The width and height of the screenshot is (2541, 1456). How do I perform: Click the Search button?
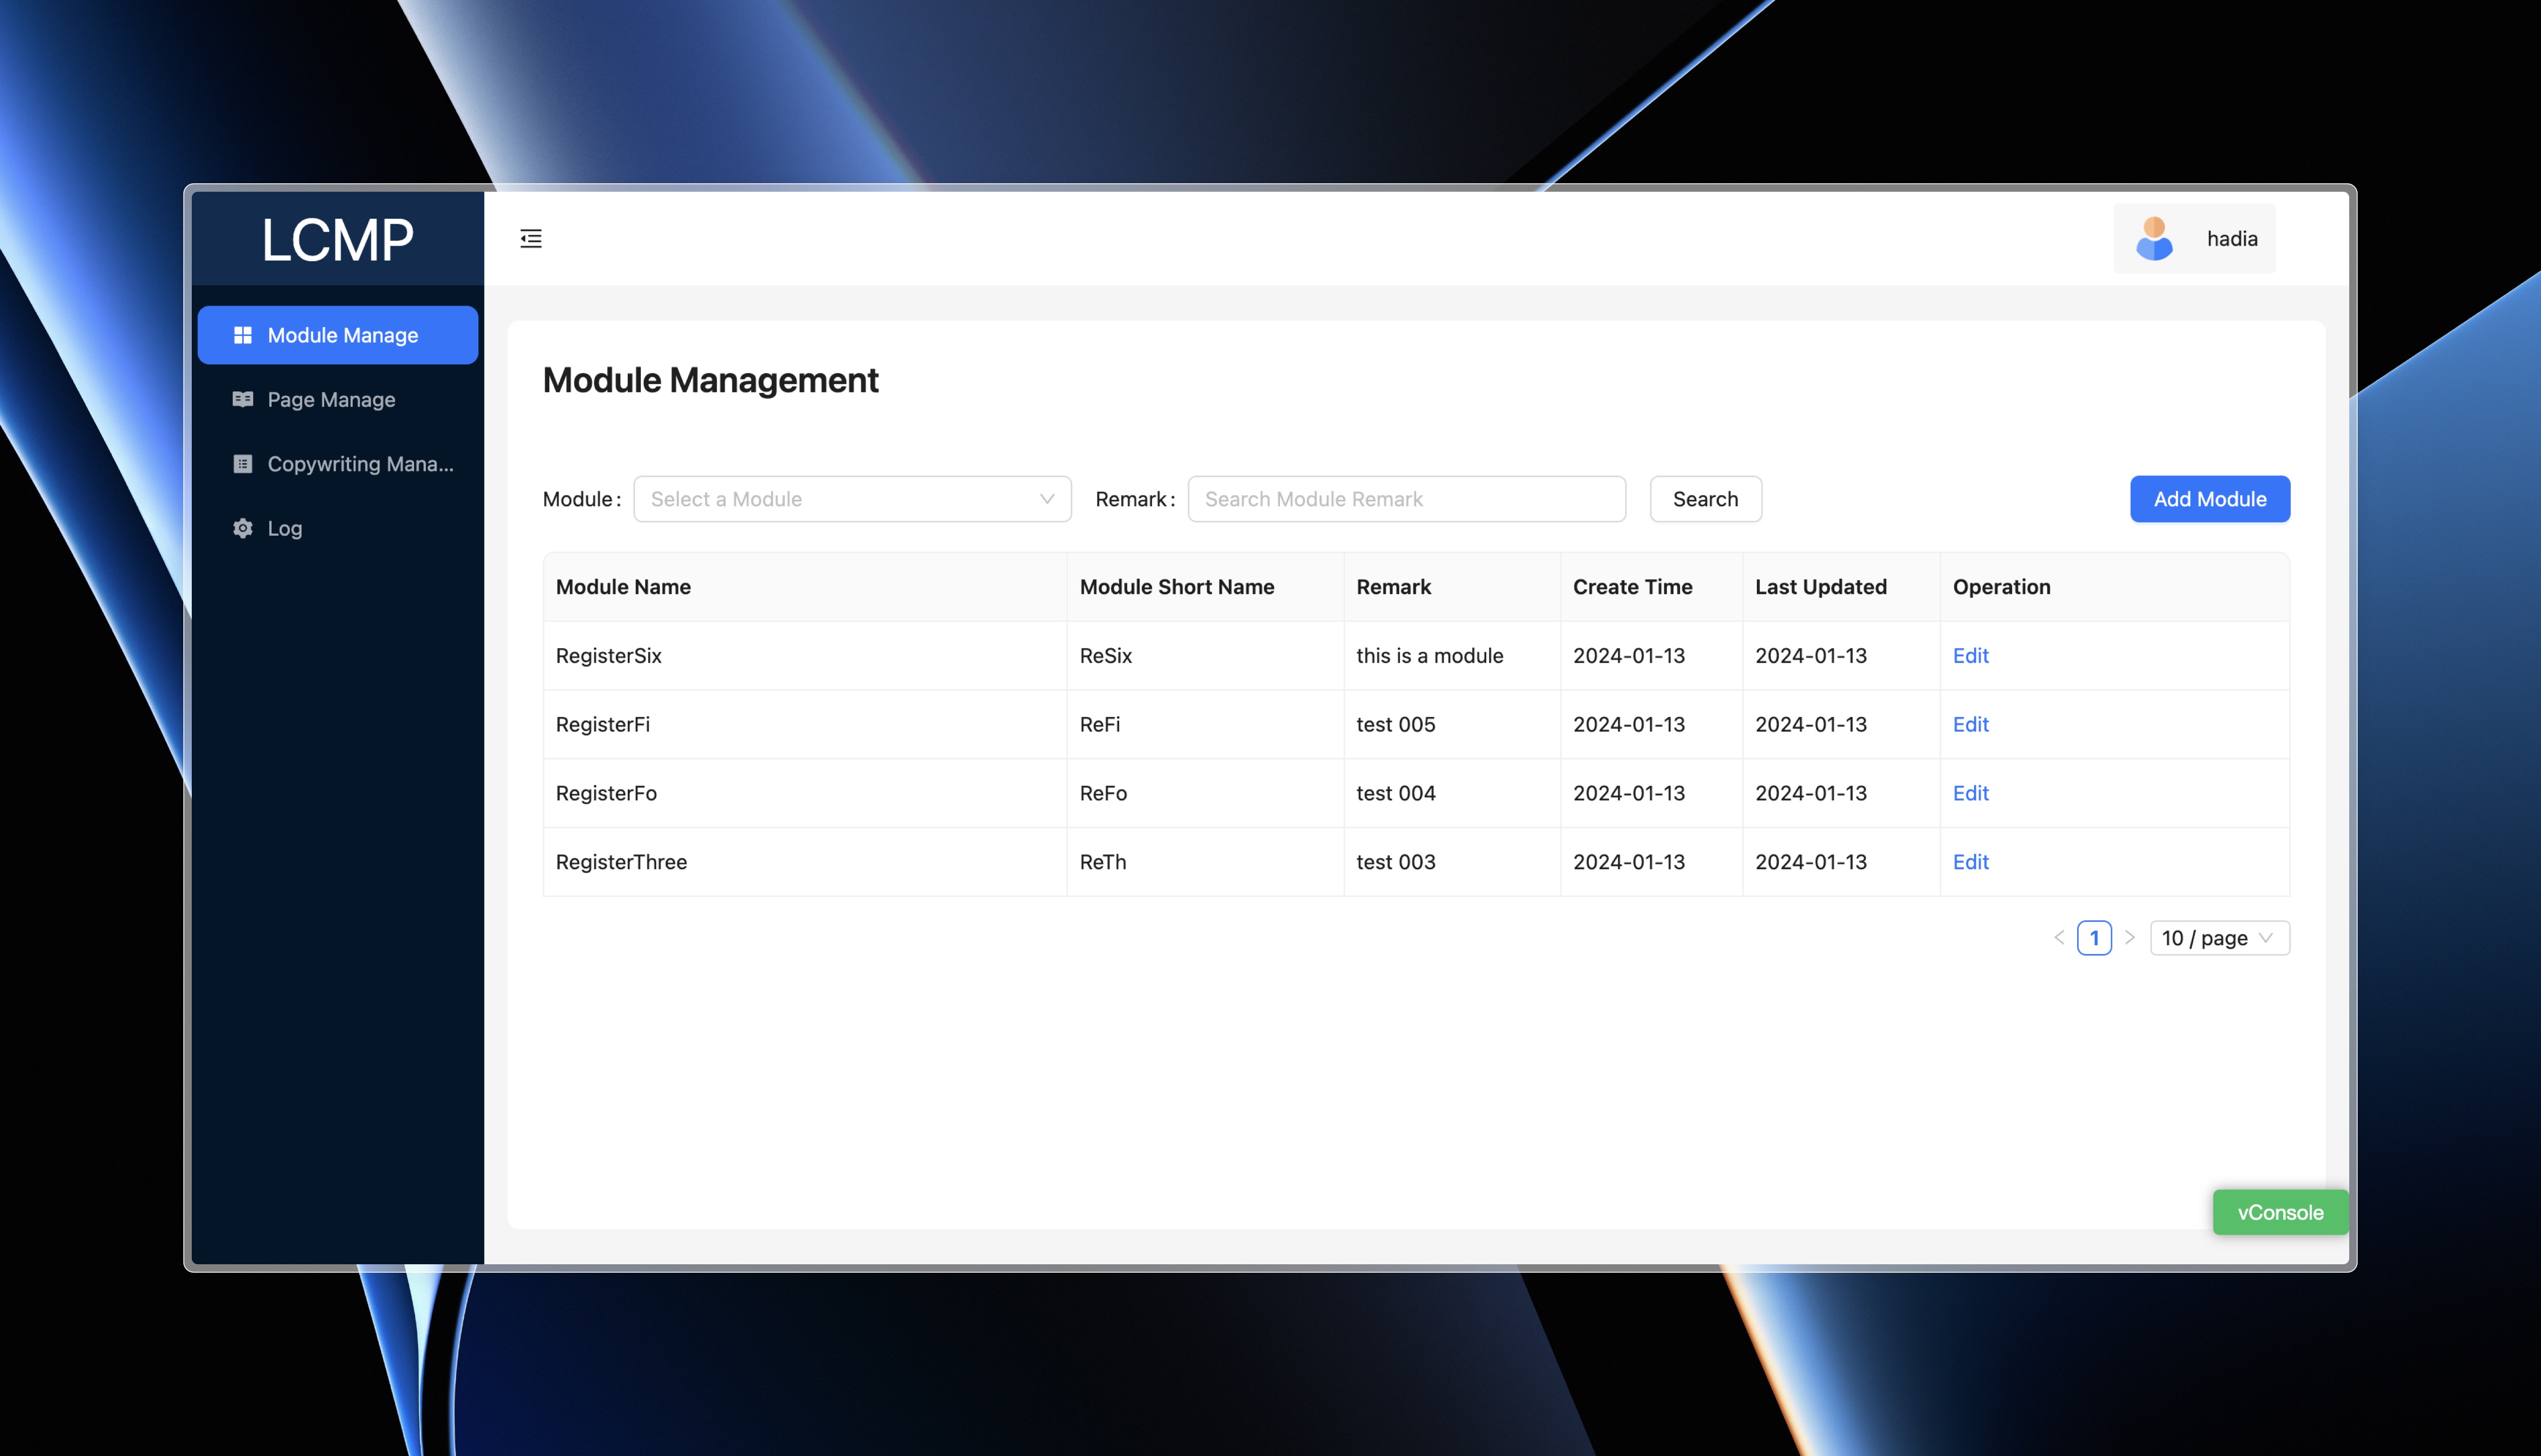[x=1705, y=499]
